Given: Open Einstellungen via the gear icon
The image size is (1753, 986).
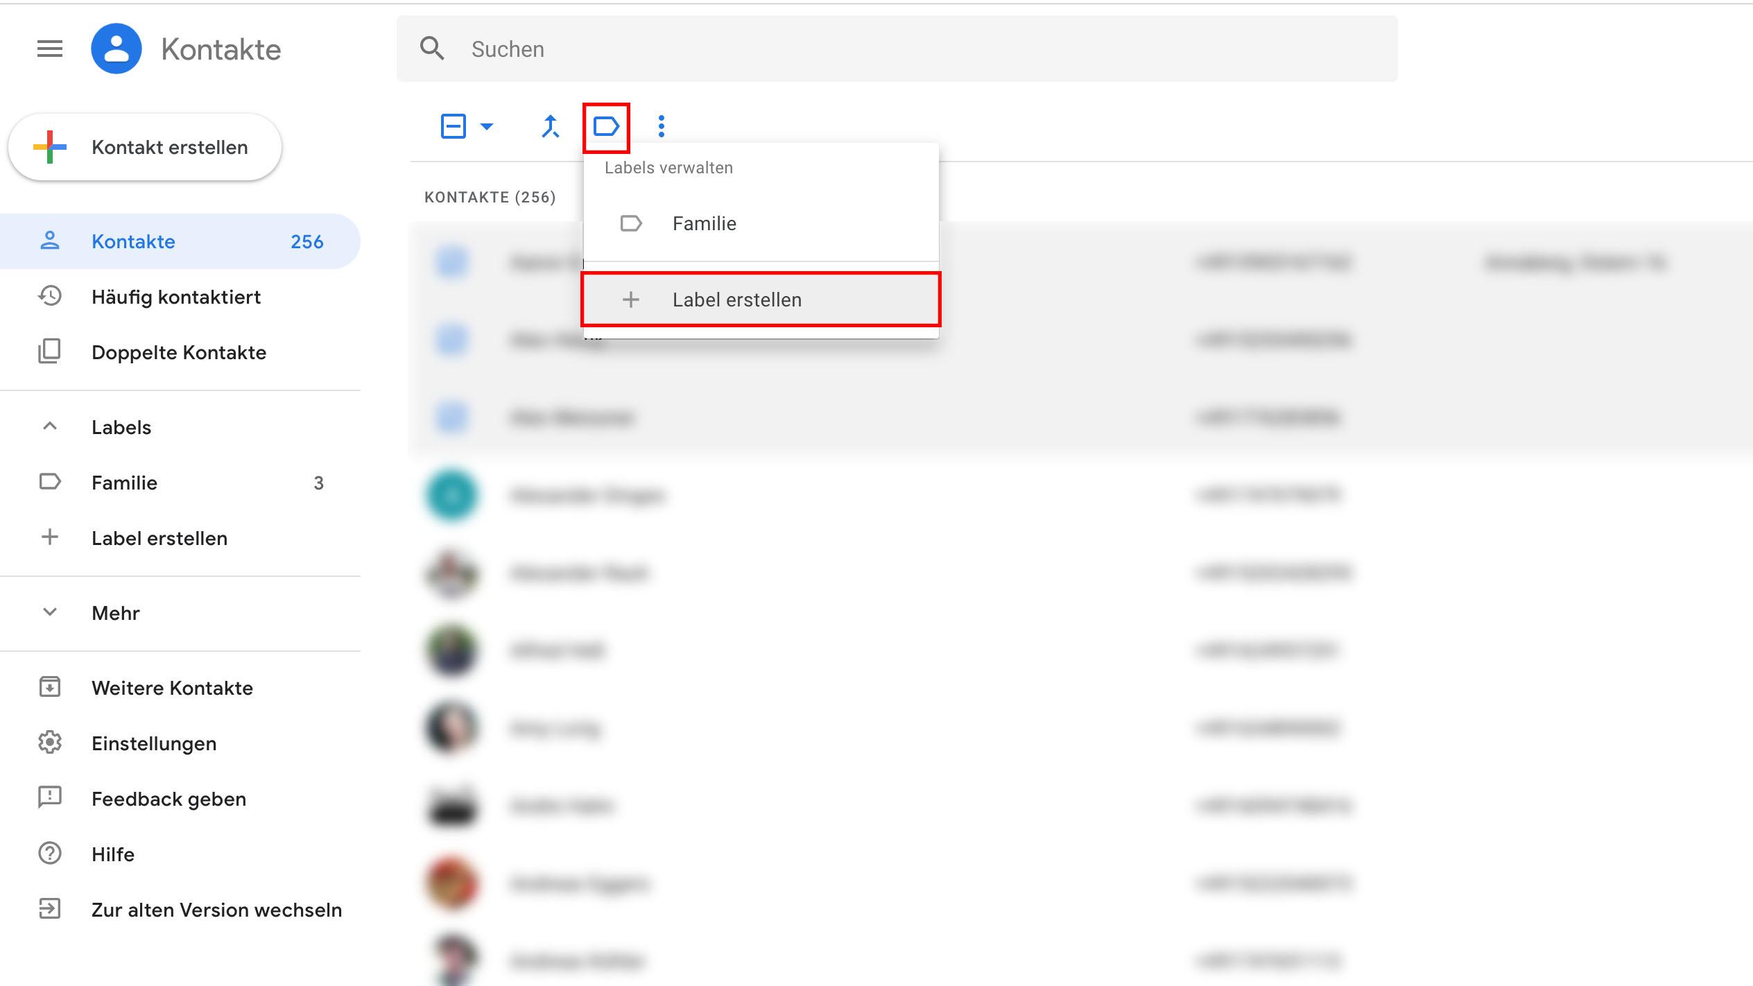Looking at the screenshot, I should pyautogui.click(x=50, y=743).
